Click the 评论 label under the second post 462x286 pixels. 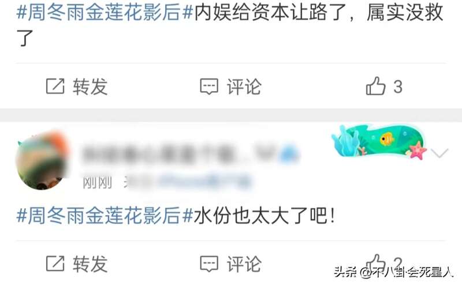click(244, 264)
